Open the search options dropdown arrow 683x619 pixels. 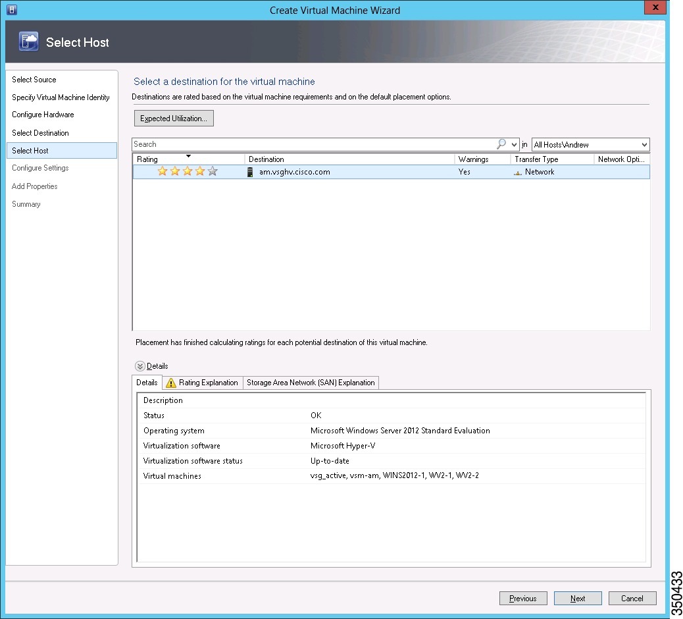coord(514,144)
